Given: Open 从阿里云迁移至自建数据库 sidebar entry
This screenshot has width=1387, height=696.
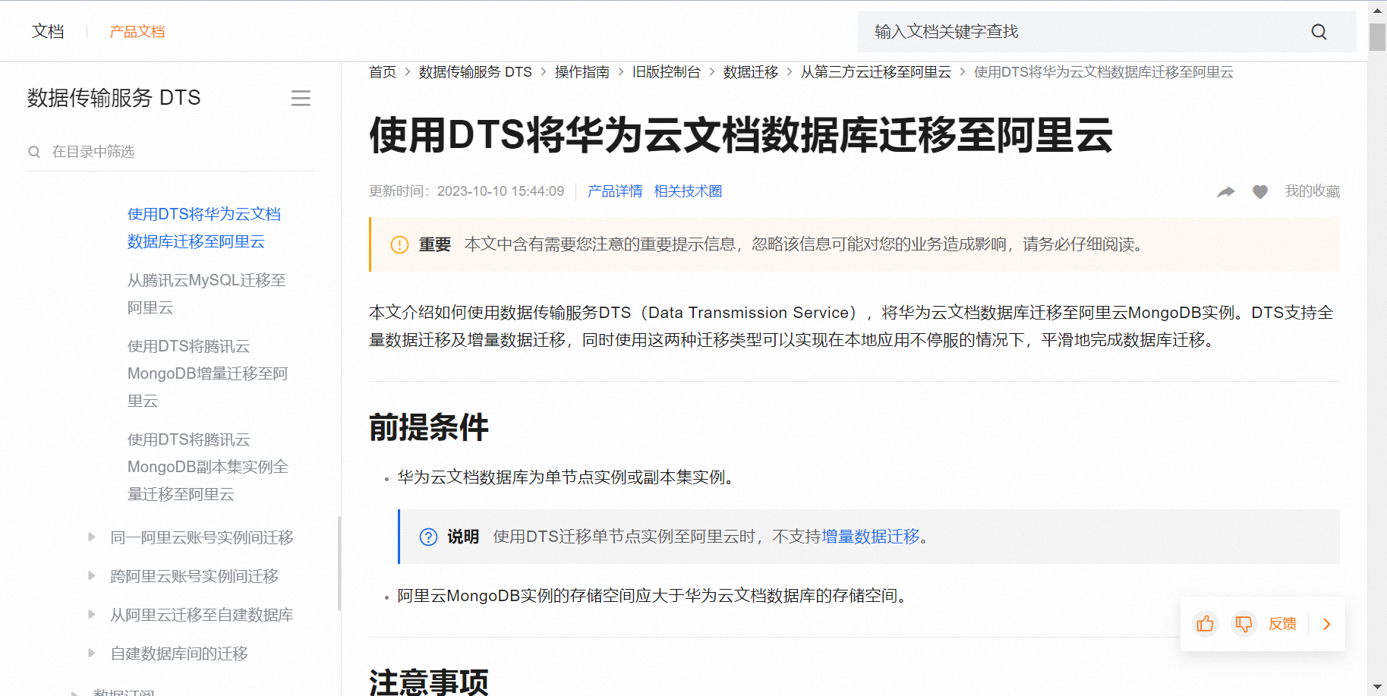Looking at the screenshot, I should pos(202,615).
